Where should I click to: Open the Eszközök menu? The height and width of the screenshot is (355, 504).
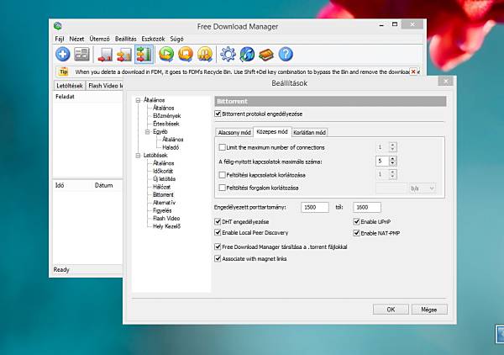(x=153, y=39)
